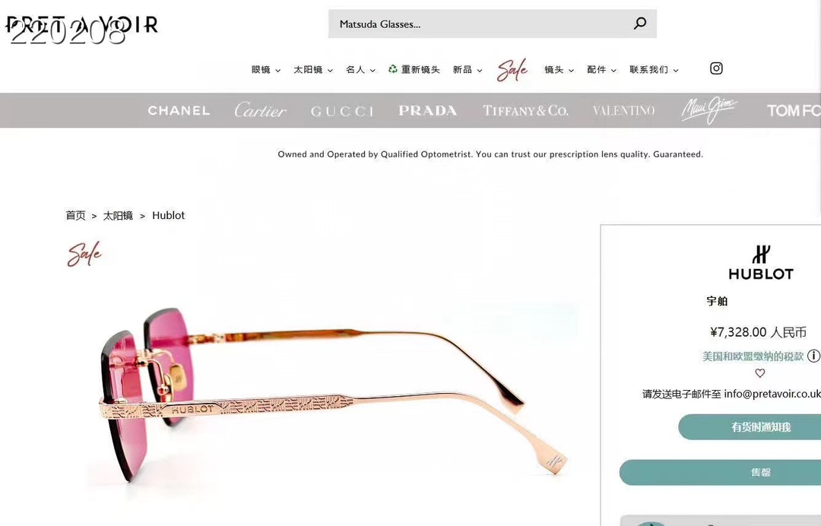Click into the Matsuda Glasses search field
The height and width of the screenshot is (526, 821).
(x=482, y=24)
